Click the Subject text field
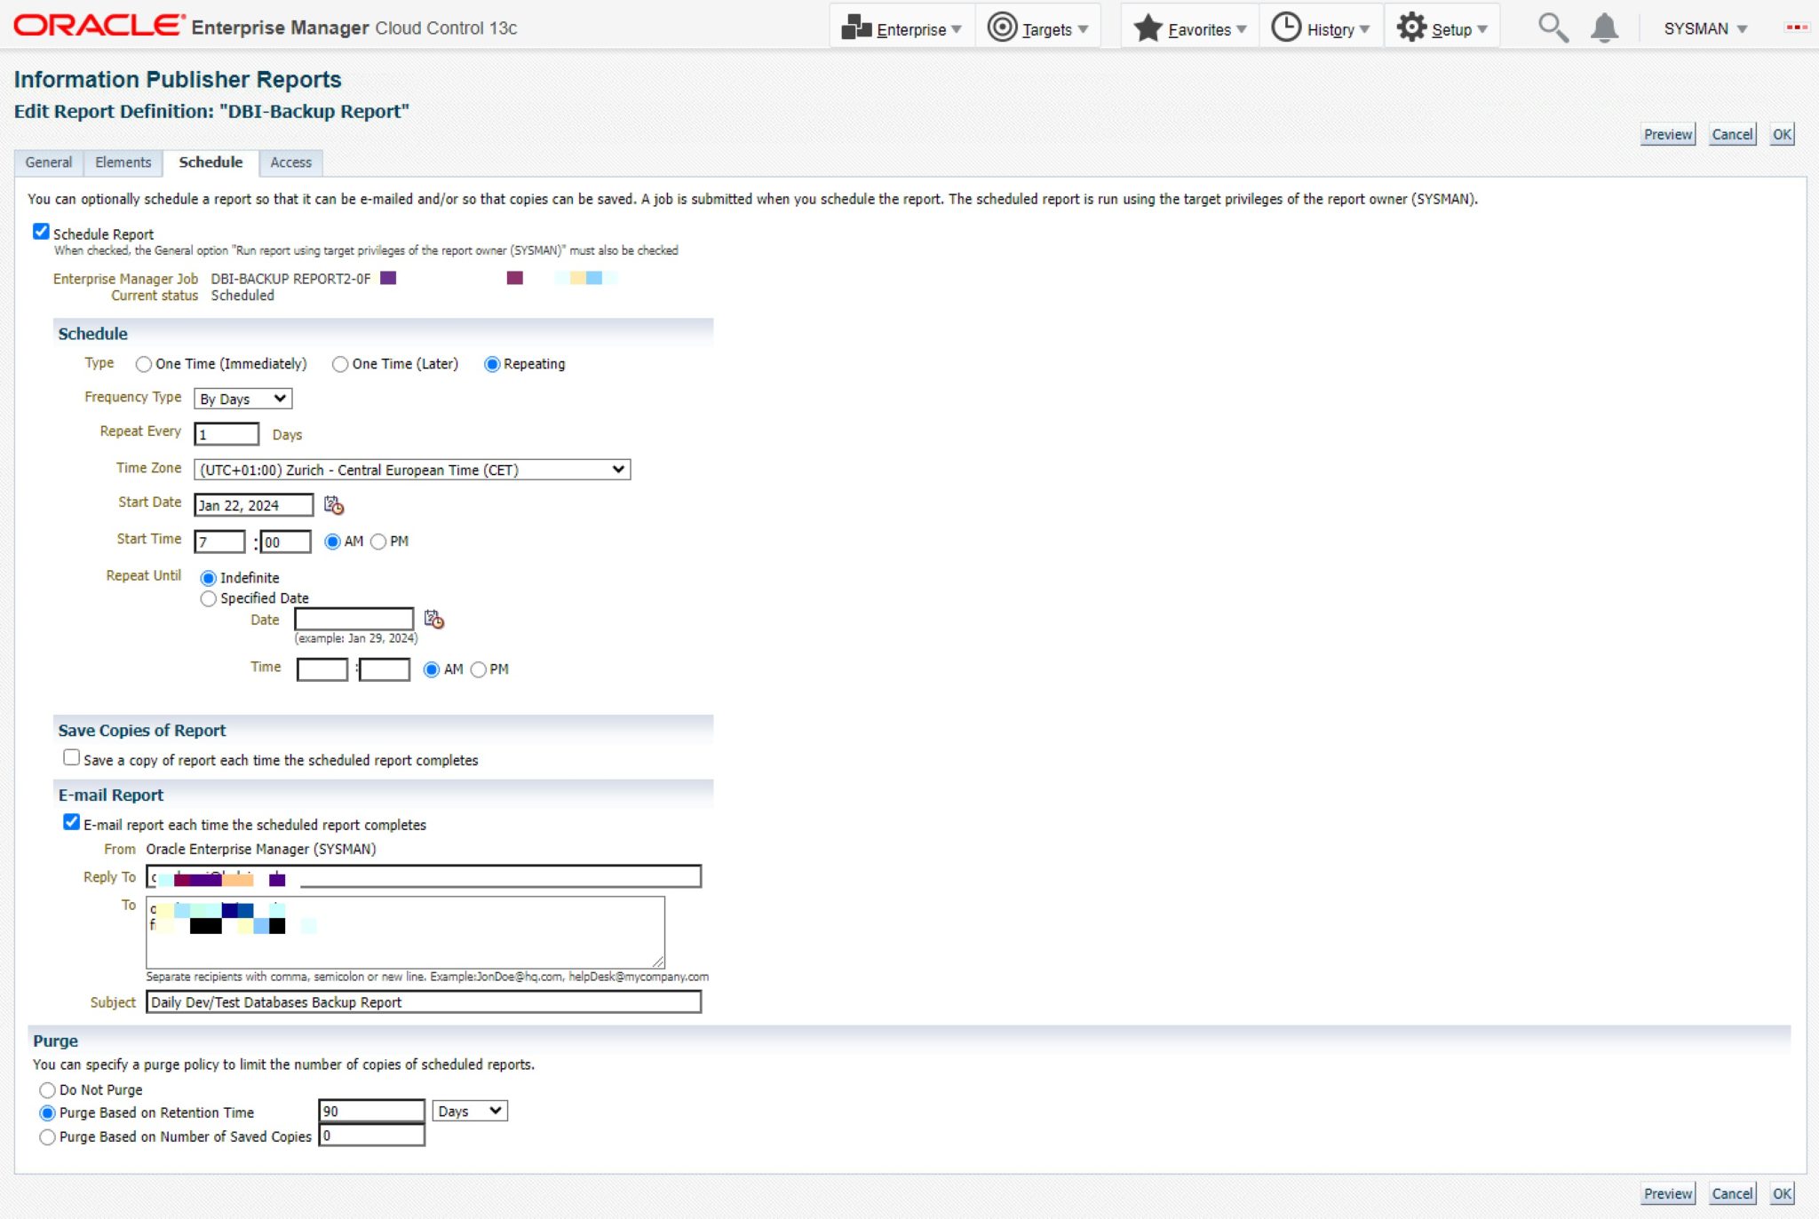Screen dimensions: 1819x1219 click(x=423, y=1002)
